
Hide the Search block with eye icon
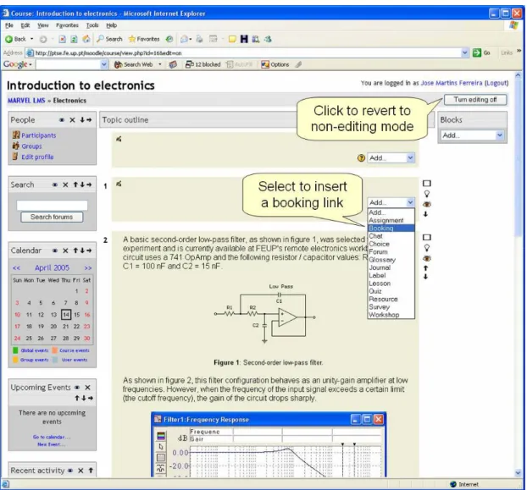[55, 184]
